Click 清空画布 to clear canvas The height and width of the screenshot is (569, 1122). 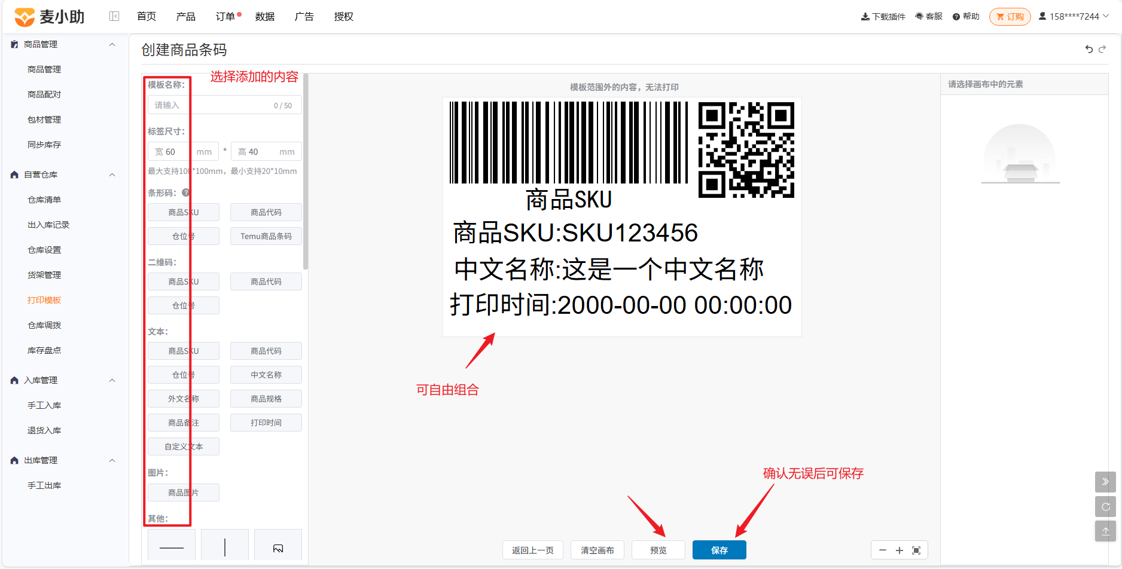pyautogui.click(x=597, y=550)
